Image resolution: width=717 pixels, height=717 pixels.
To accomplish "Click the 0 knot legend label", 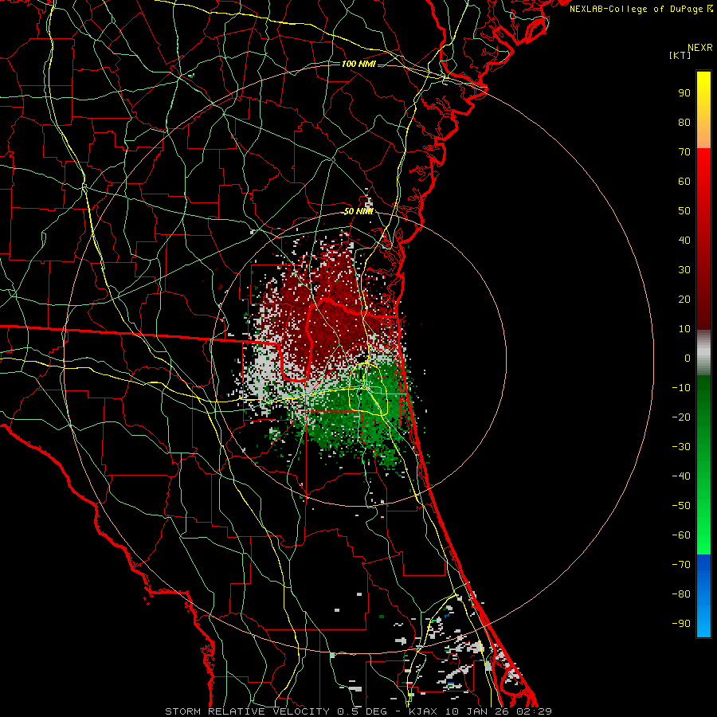I will tap(688, 358).
